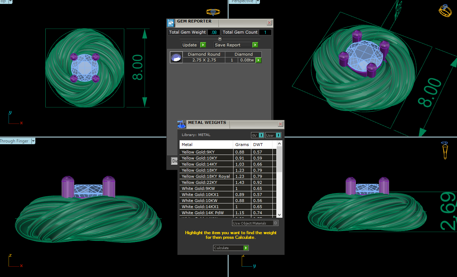Enable Use Object Materials option
The image size is (457, 277).
(x=275, y=223)
